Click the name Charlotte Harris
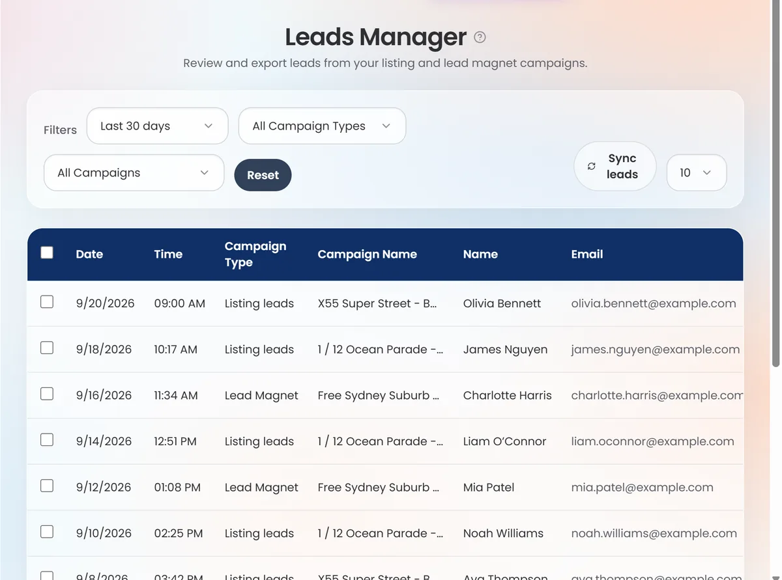The image size is (782, 580). point(507,395)
